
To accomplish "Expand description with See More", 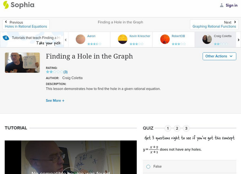I will (x=55, y=100).
